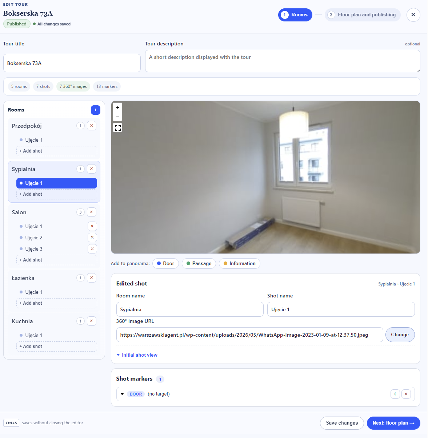Select Ujęcie 1 under Przedpokój
The height and width of the screenshot is (438, 428).
(57, 140)
